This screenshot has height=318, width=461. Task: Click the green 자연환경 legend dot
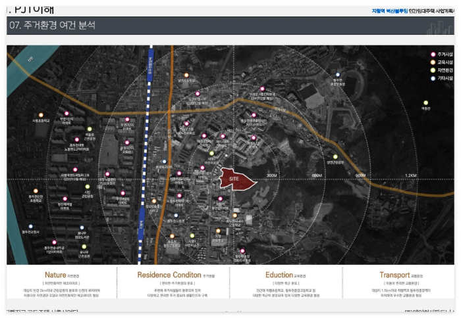(433, 70)
